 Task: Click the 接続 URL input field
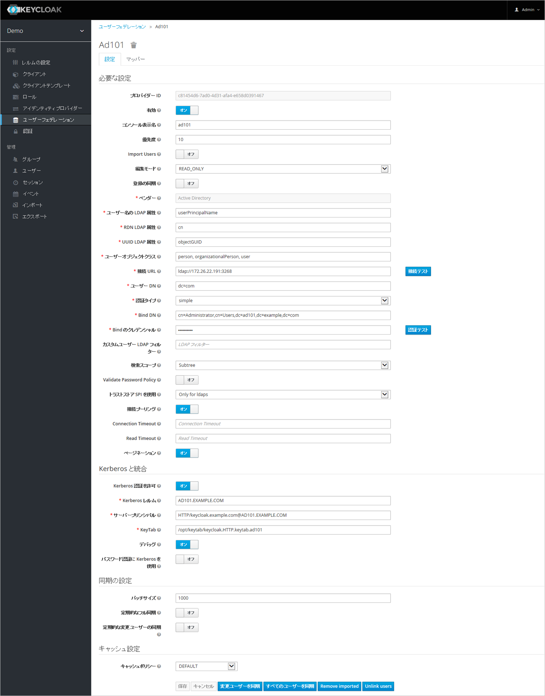[283, 271]
